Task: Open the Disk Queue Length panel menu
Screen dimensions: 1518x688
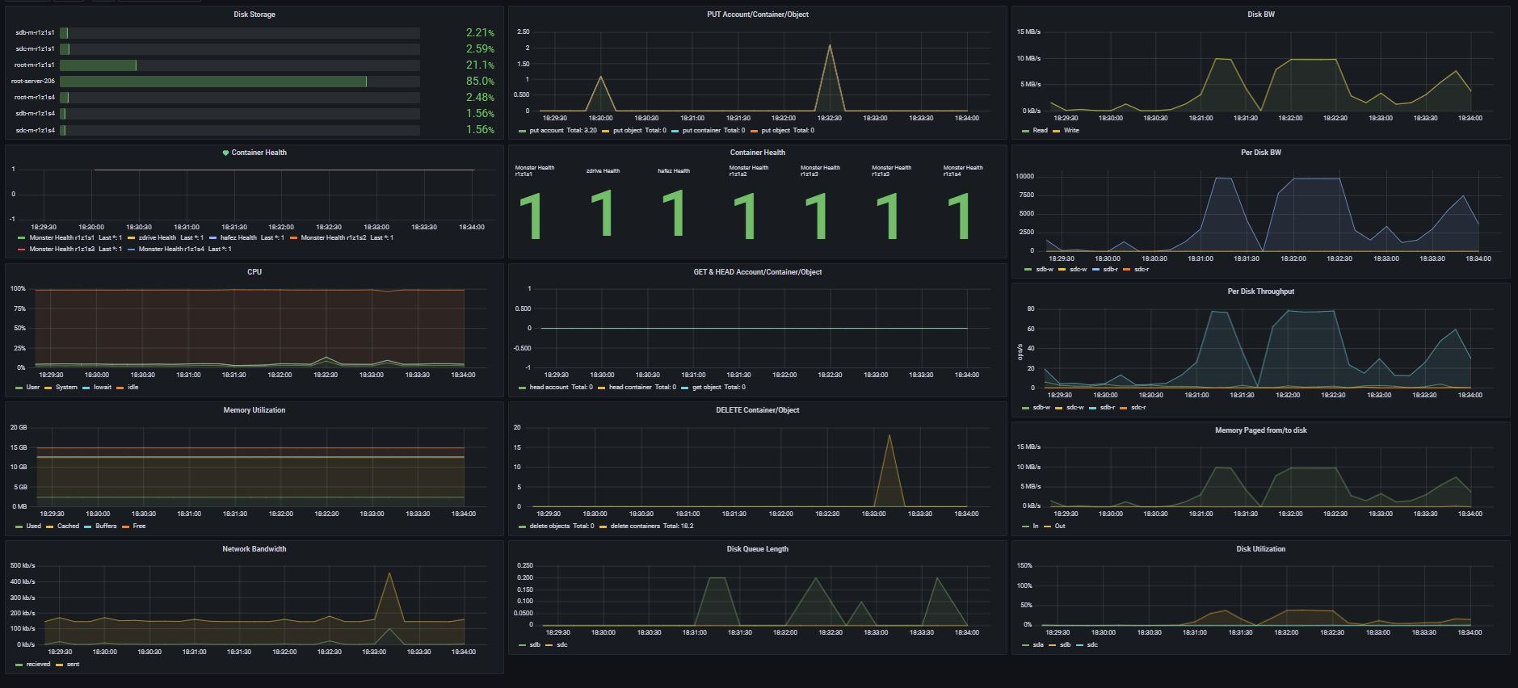Action: click(757, 549)
